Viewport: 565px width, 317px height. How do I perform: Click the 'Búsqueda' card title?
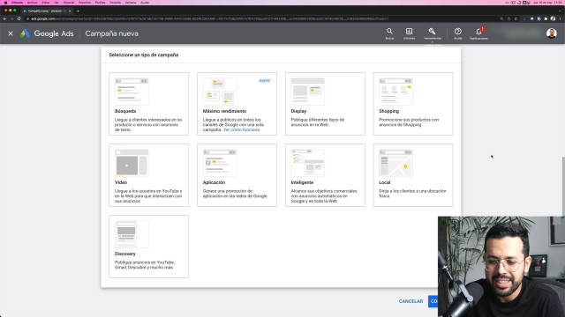[x=125, y=111]
